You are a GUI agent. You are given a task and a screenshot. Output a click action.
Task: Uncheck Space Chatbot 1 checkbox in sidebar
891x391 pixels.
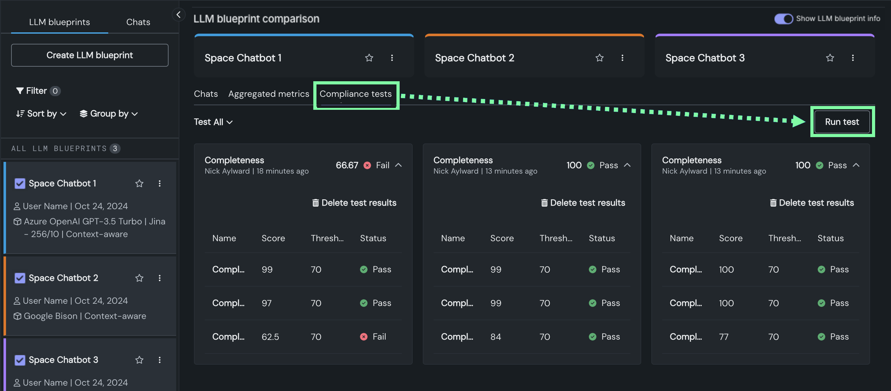tap(20, 183)
